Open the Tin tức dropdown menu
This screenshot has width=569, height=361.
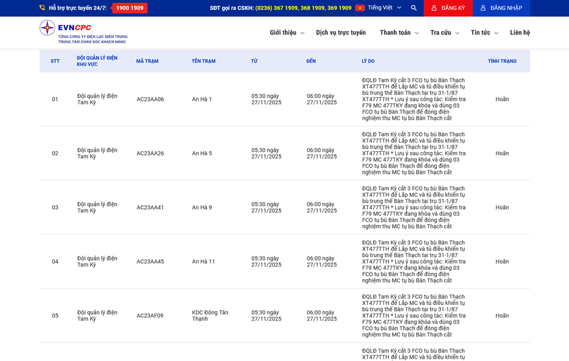484,33
